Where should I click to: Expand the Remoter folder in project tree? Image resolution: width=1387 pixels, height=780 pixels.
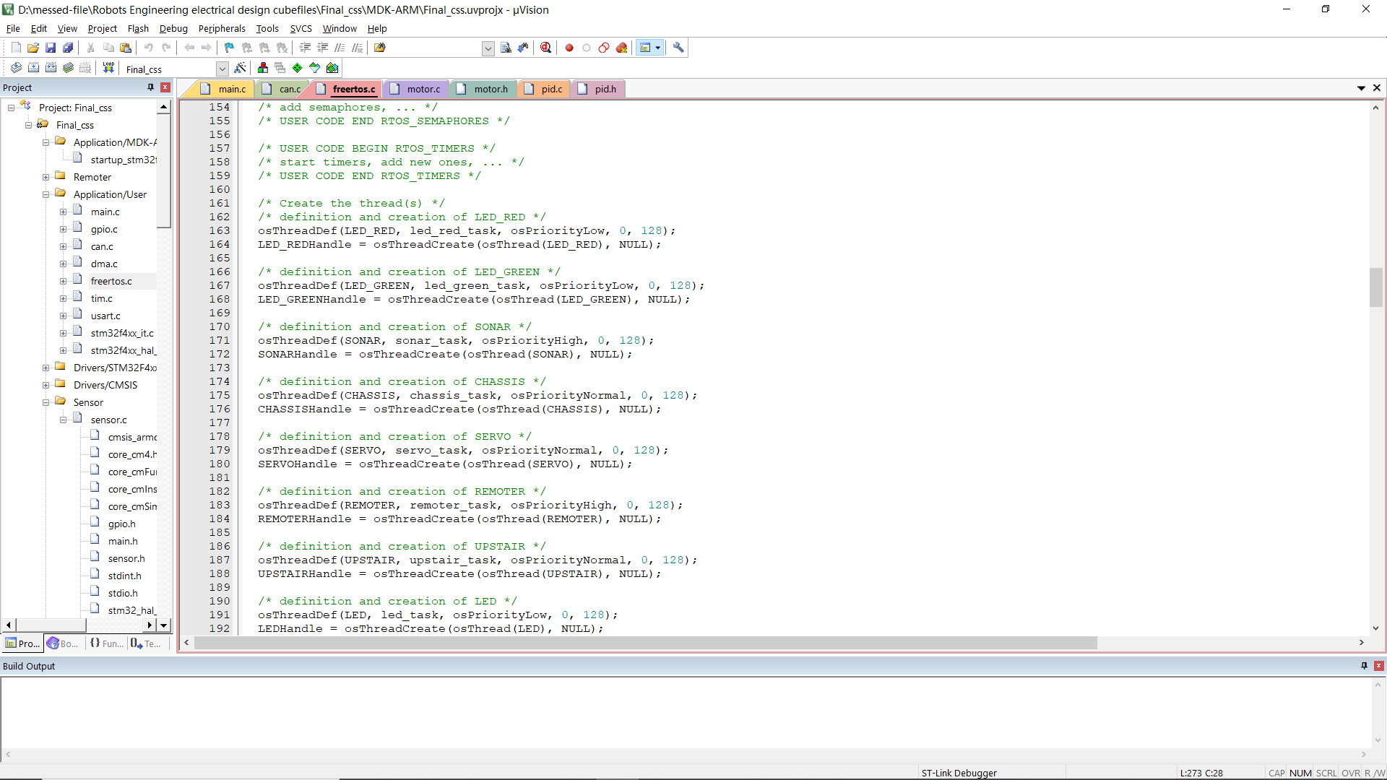click(46, 177)
